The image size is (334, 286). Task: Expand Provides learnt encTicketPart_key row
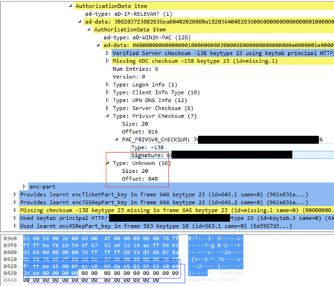click(15, 194)
